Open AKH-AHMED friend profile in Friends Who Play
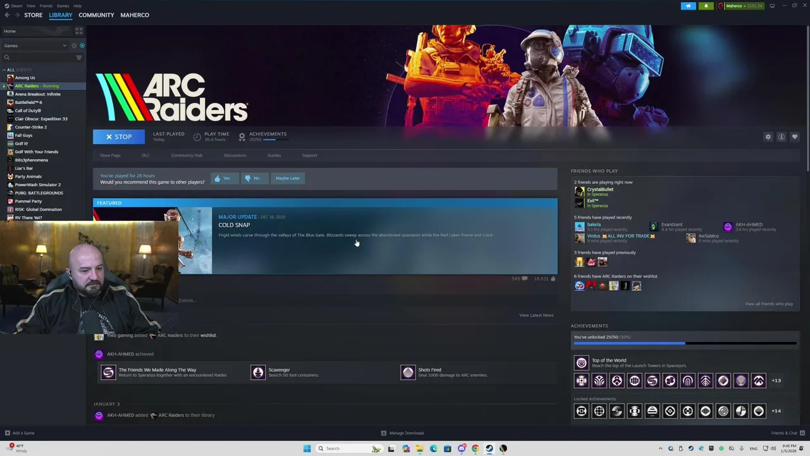This screenshot has height=456, width=810. [x=749, y=225]
